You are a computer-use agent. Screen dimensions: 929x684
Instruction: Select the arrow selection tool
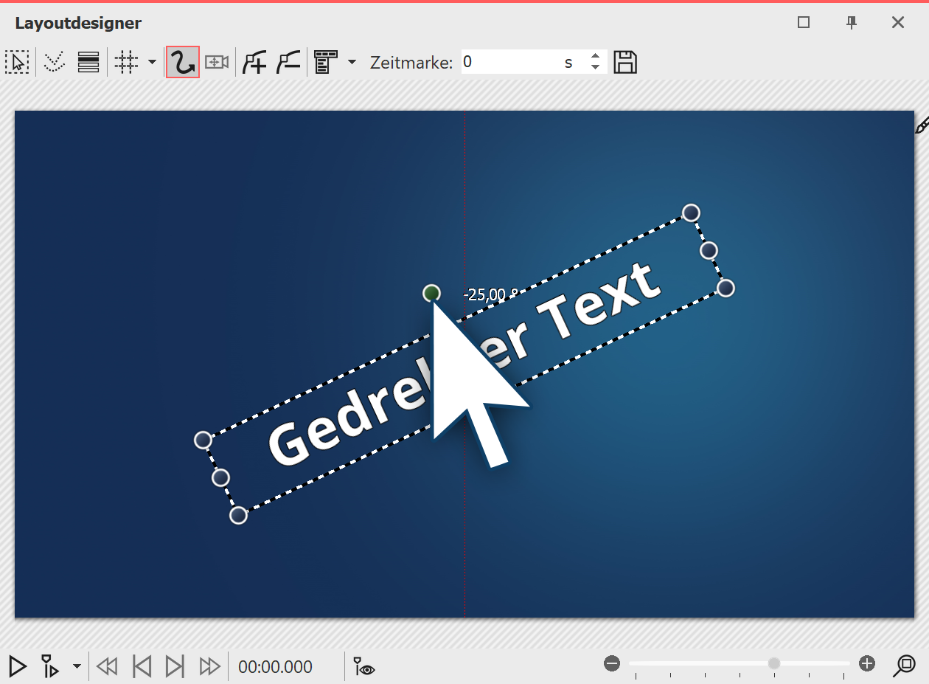pyautogui.click(x=17, y=62)
